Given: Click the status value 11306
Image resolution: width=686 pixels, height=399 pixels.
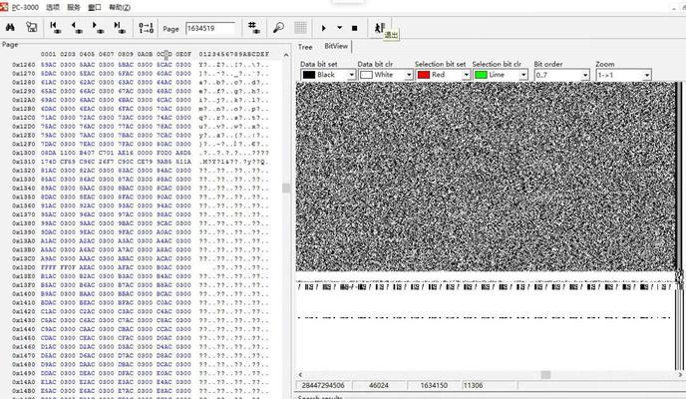Looking at the screenshot, I should pyautogui.click(x=473, y=385).
